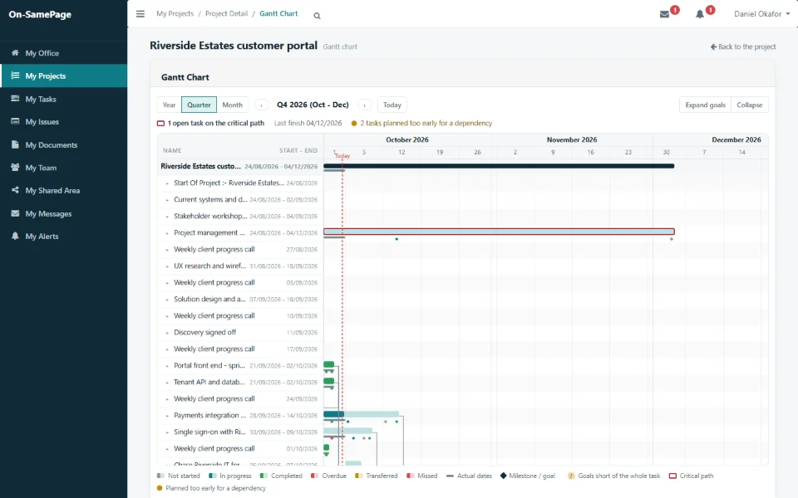The image size is (798, 498).
Task: Click My Projects breadcrumb
Action: click(x=175, y=14)
